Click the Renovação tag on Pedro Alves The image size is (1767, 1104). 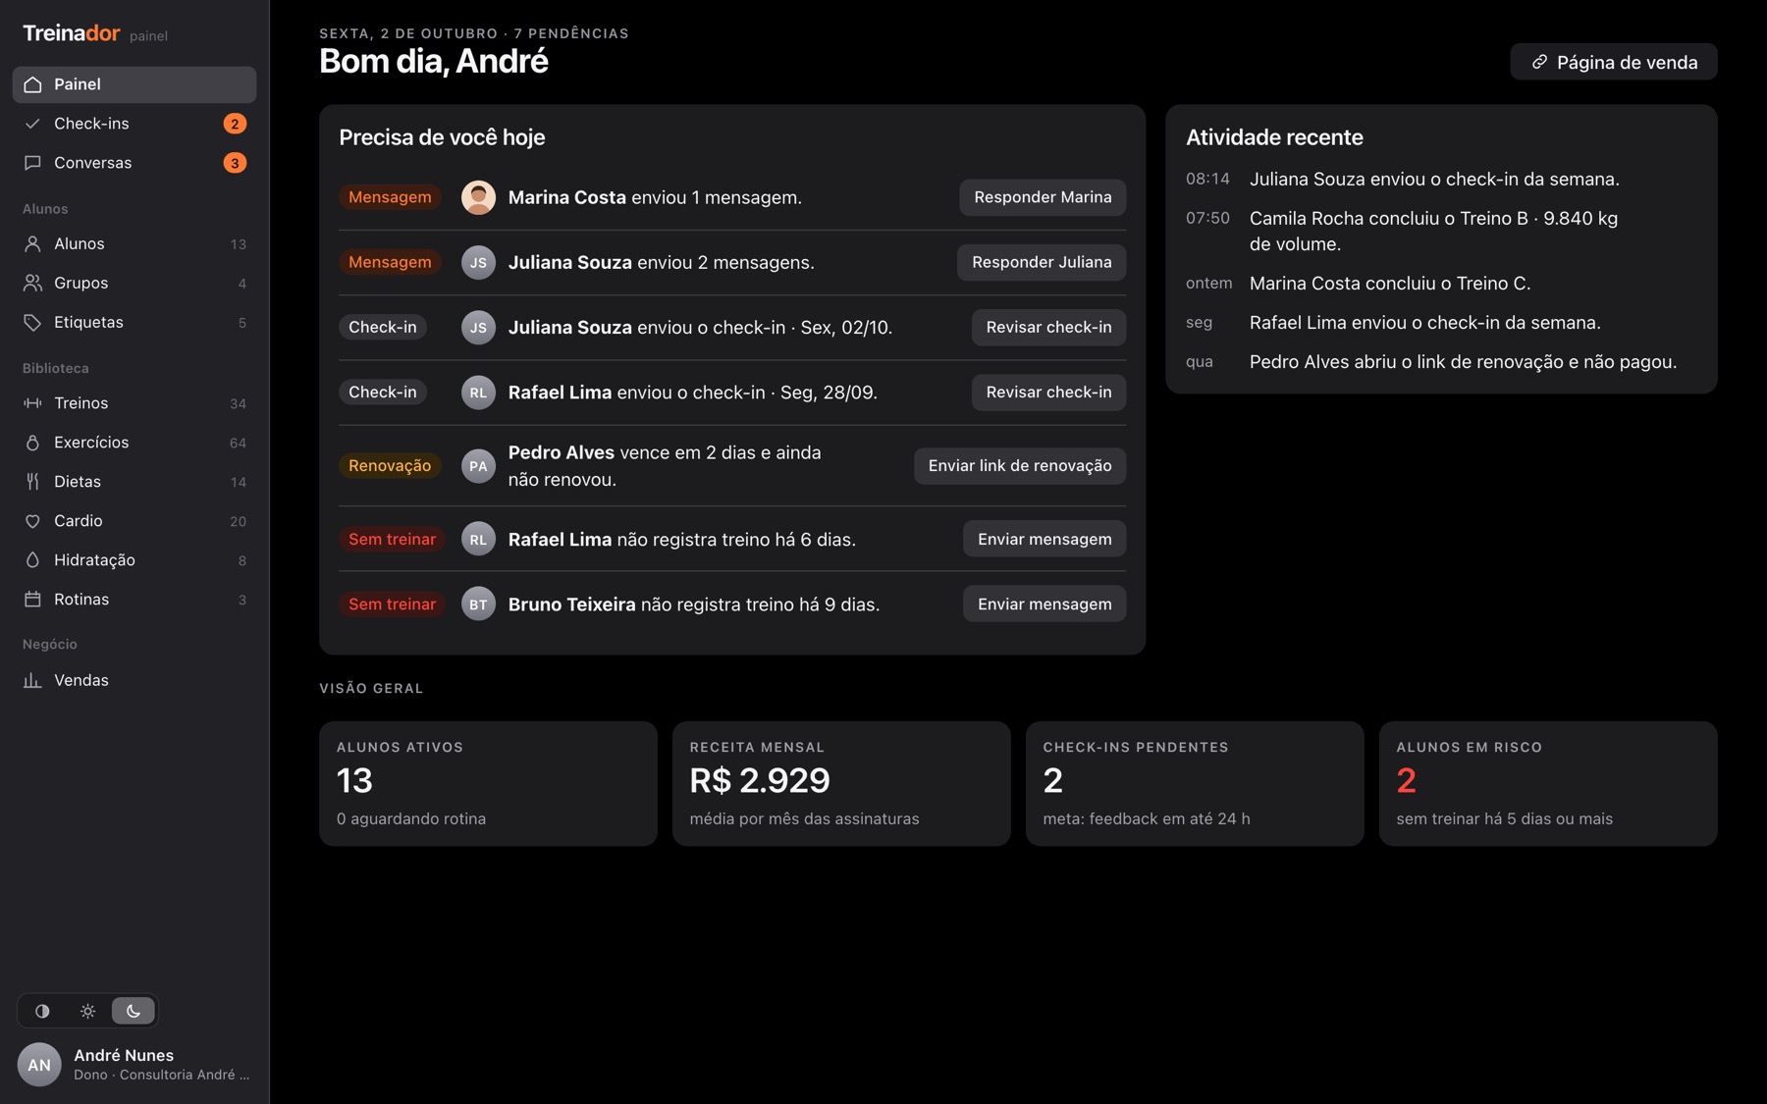point(390,466)
